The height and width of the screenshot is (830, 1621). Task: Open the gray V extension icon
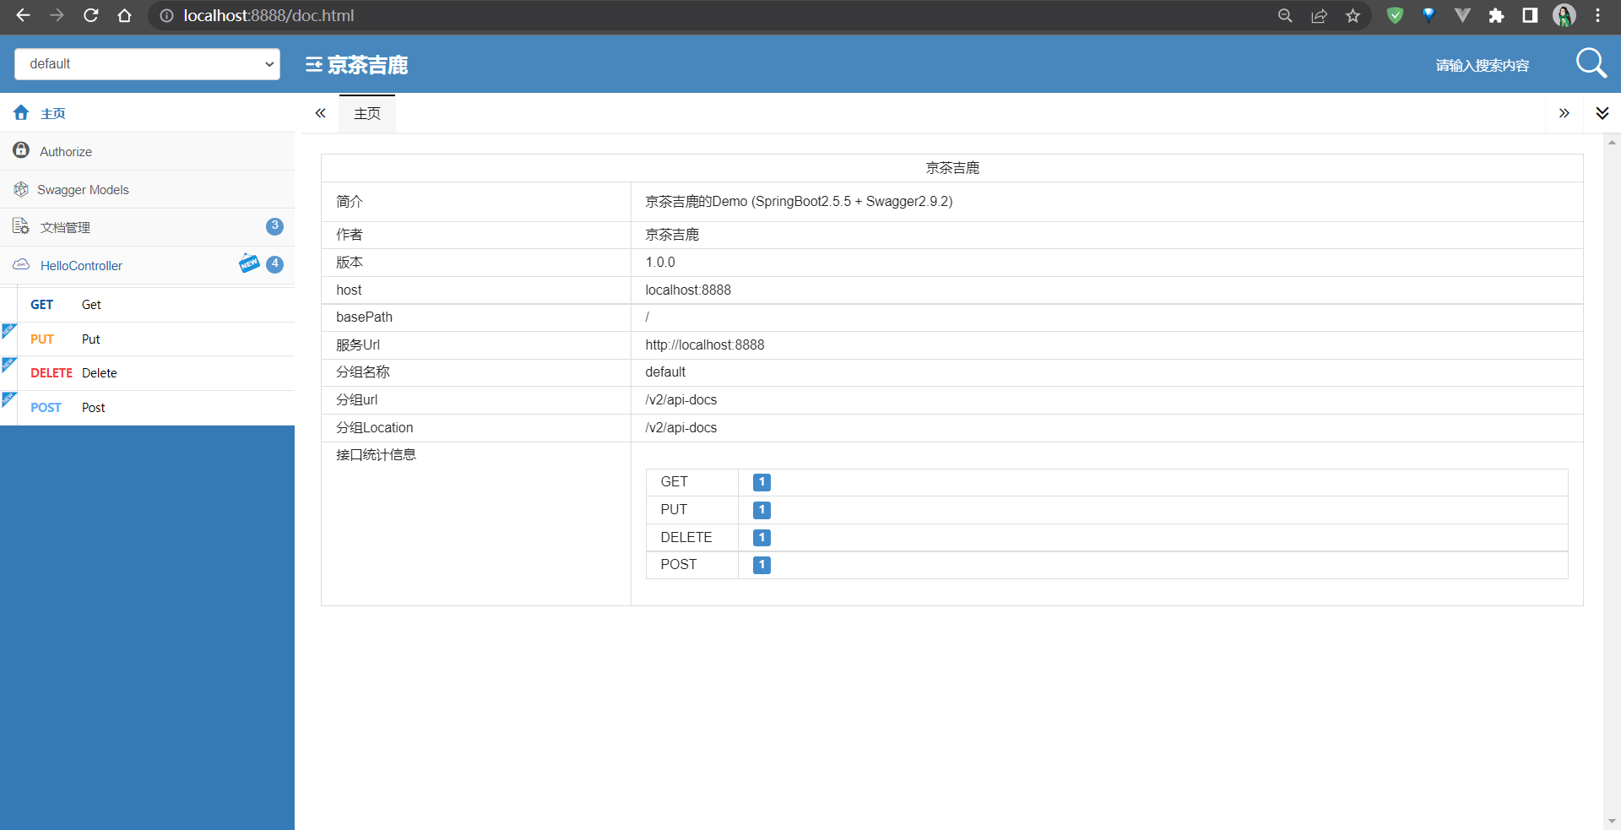click(x=1462, y=15)
